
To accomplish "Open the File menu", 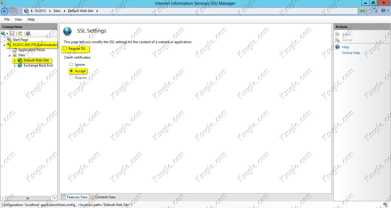I will click(7, 19).
